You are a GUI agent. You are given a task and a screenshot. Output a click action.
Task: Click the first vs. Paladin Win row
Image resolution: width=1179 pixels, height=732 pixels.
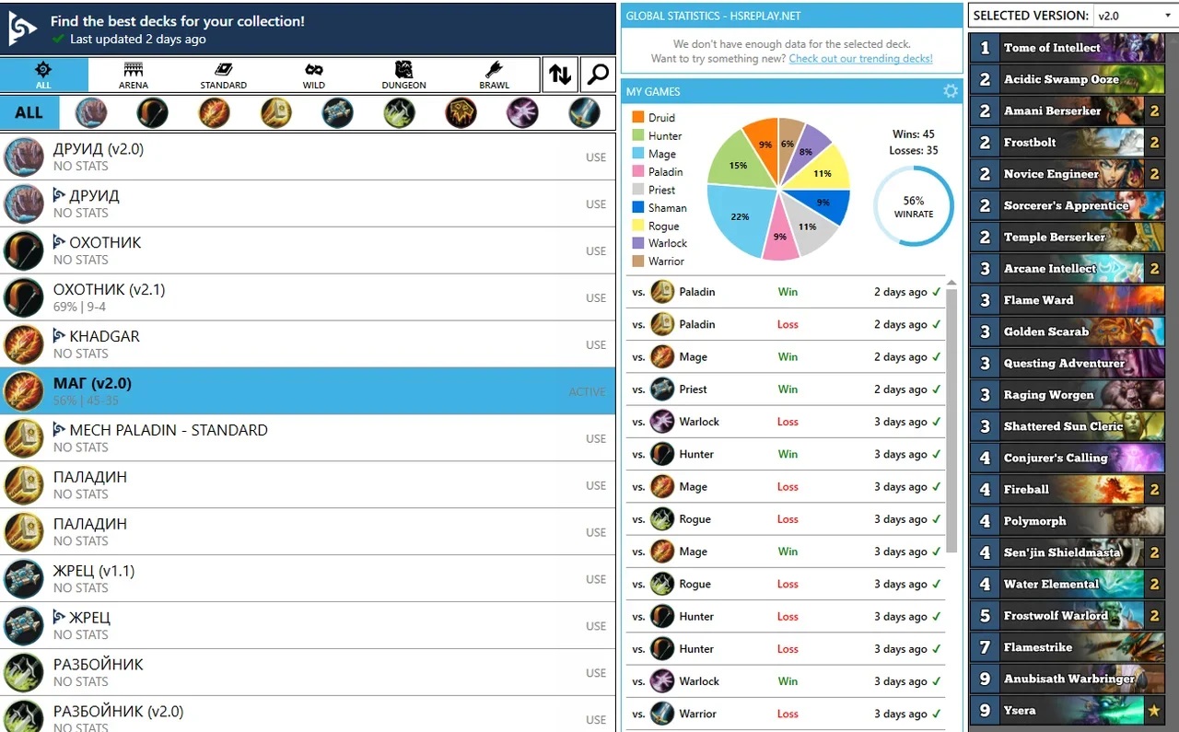click(x=787, y=292)
